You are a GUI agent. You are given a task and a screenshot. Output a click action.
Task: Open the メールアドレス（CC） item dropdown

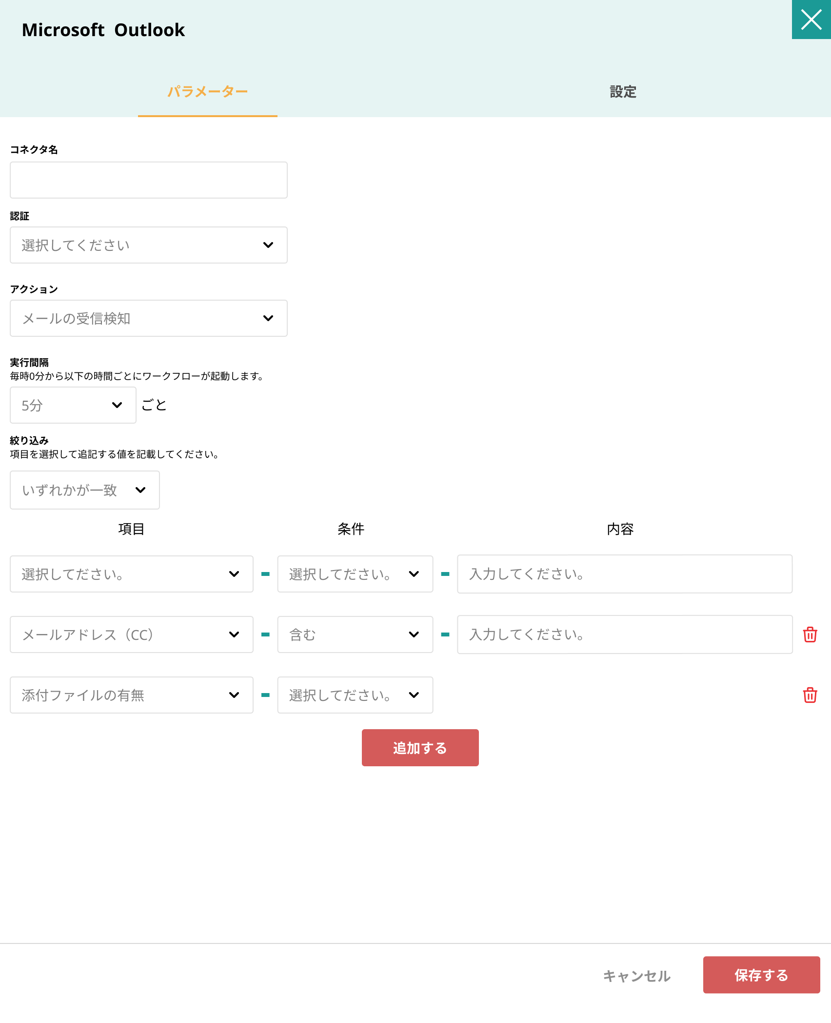tap(132, 634)
